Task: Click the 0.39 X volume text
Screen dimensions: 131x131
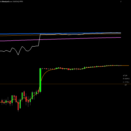Action: (126, 79)
